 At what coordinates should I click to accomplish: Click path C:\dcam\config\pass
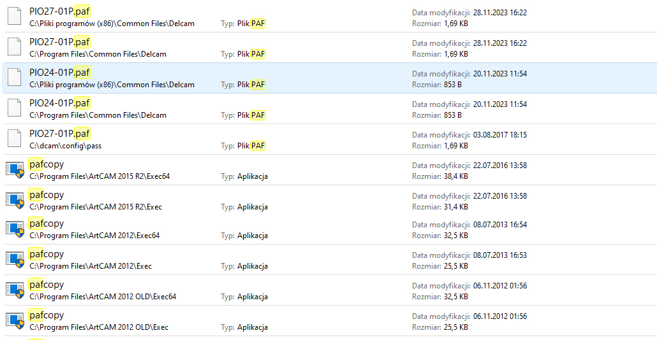[x=65, y=146]
